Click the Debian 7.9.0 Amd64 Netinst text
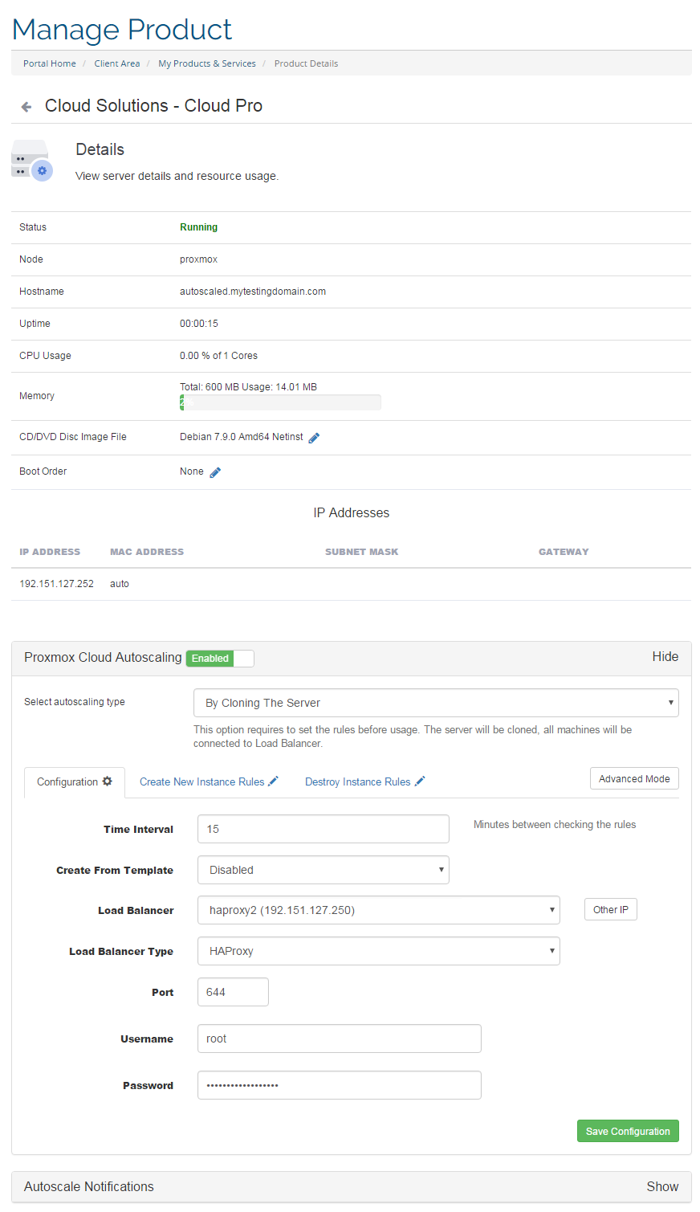Viewport: 700px width, 1212px height. pos(242,437)
